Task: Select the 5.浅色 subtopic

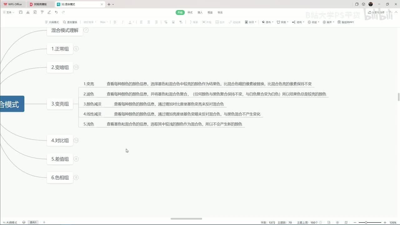Action: coord(89,124)
